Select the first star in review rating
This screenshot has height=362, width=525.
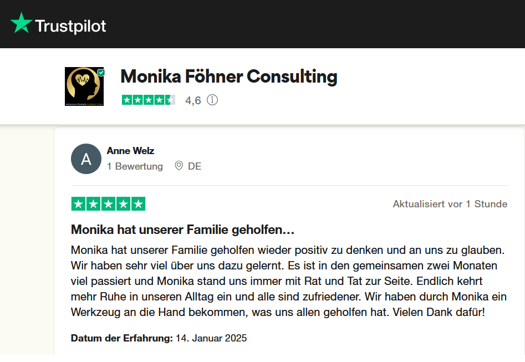tap(78, 203)
